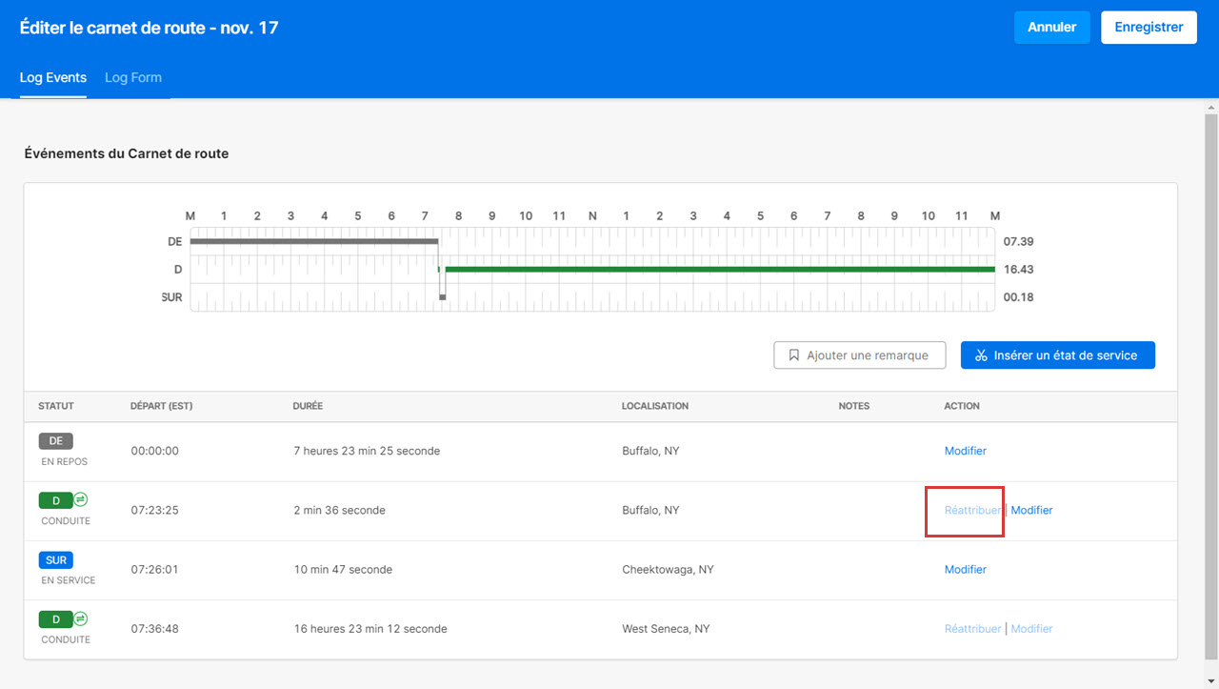Viewport: 1219px width, 689px height.
Task: Click the NOTES column header
Action: pos(854,406)
